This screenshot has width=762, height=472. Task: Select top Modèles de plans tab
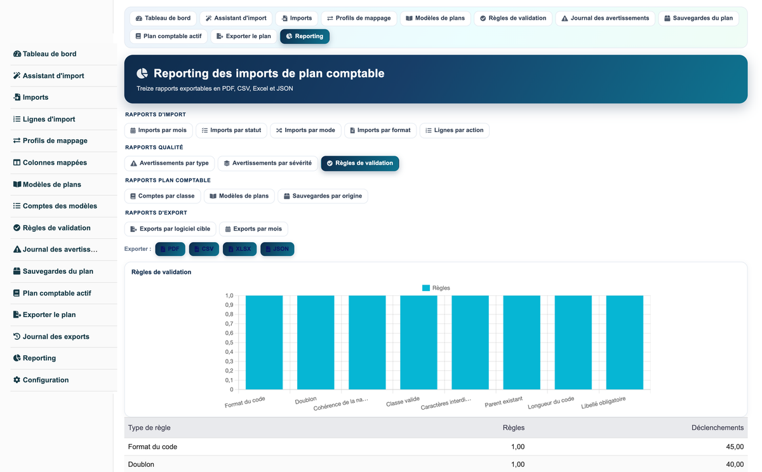(435, 18)
